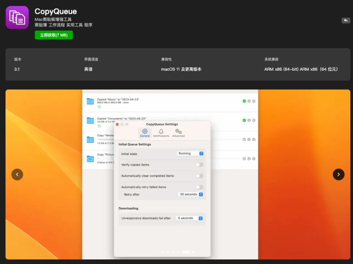This screenshot has width=353, height=264.
Task: Click the Pictures copy progress bar
Action: (105, 159)
